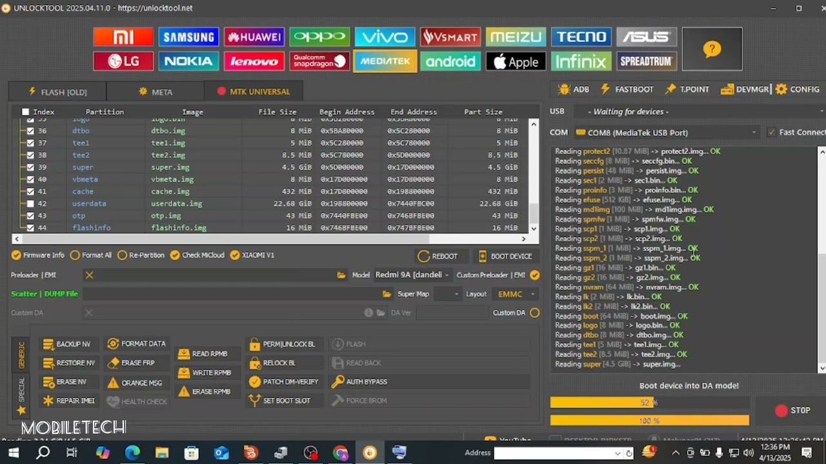The width and height of the screenshot is (826, 464).
Task: Select the Xiaomi MI brand logo
Action: (x=123, y=37)
